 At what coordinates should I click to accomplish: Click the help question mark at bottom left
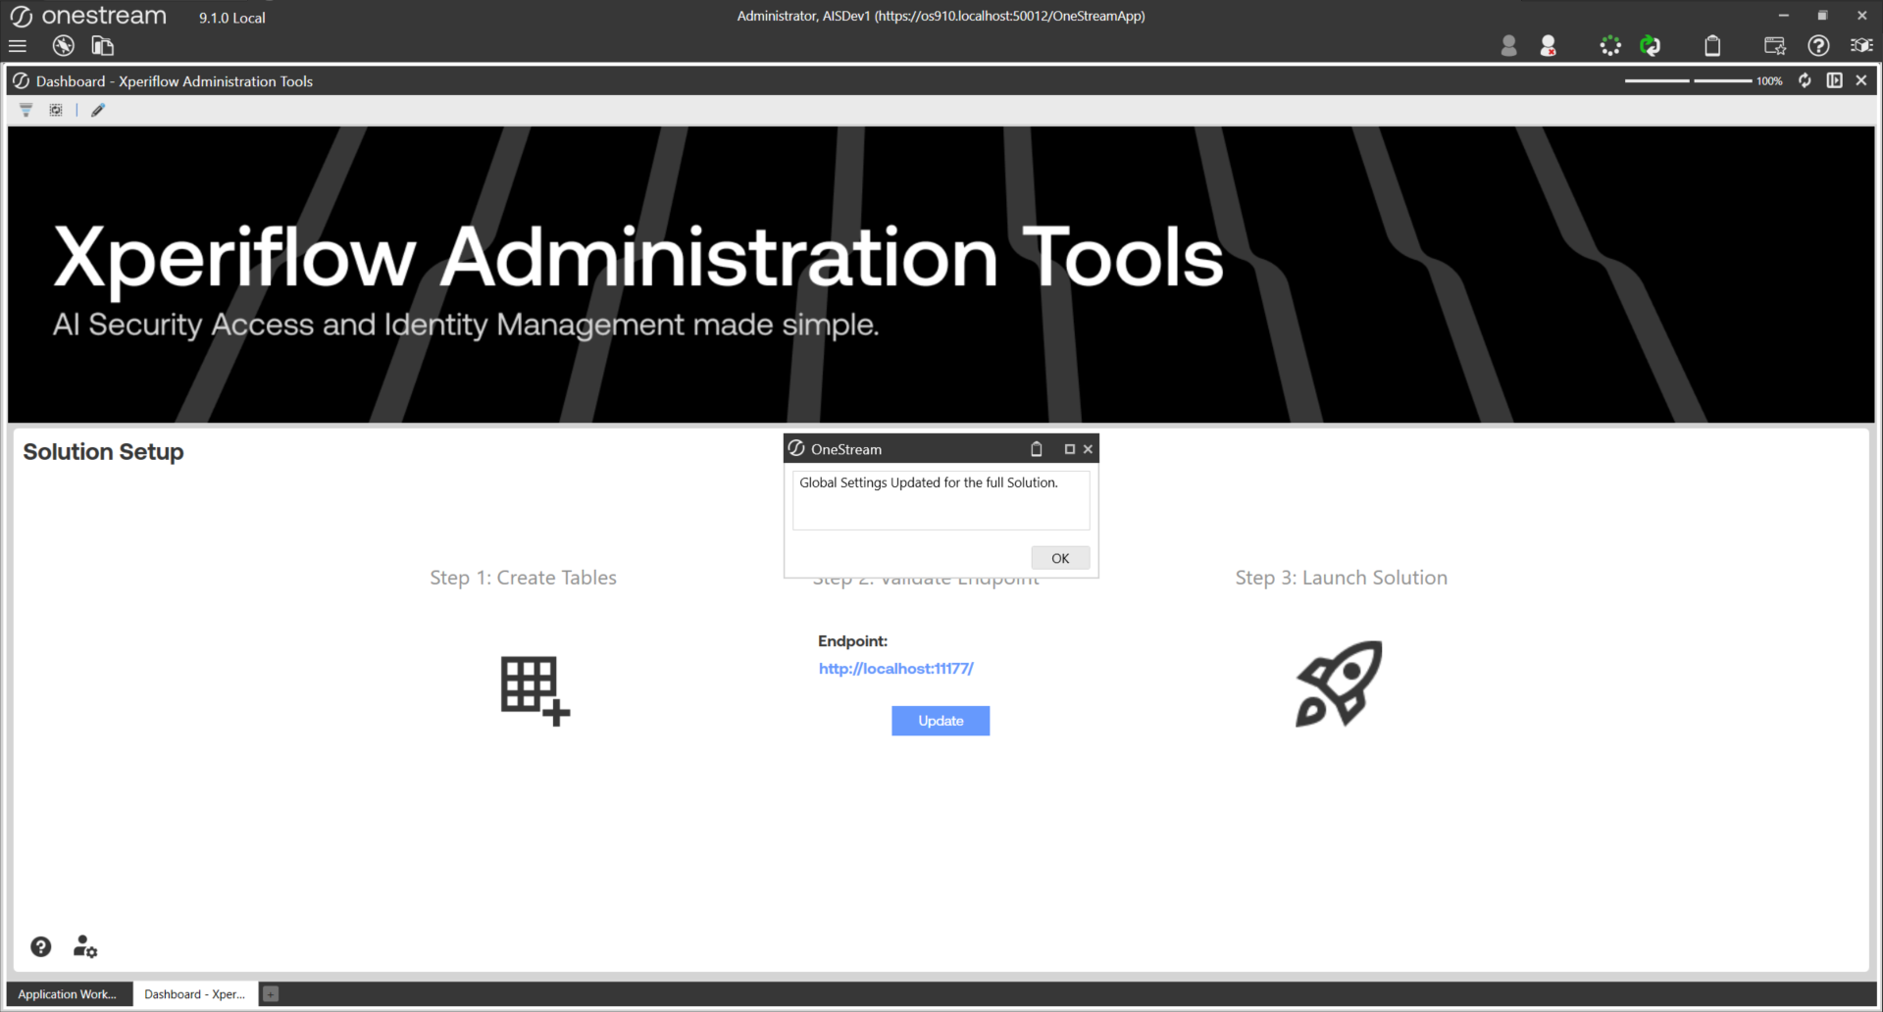[x=40, y=946]
